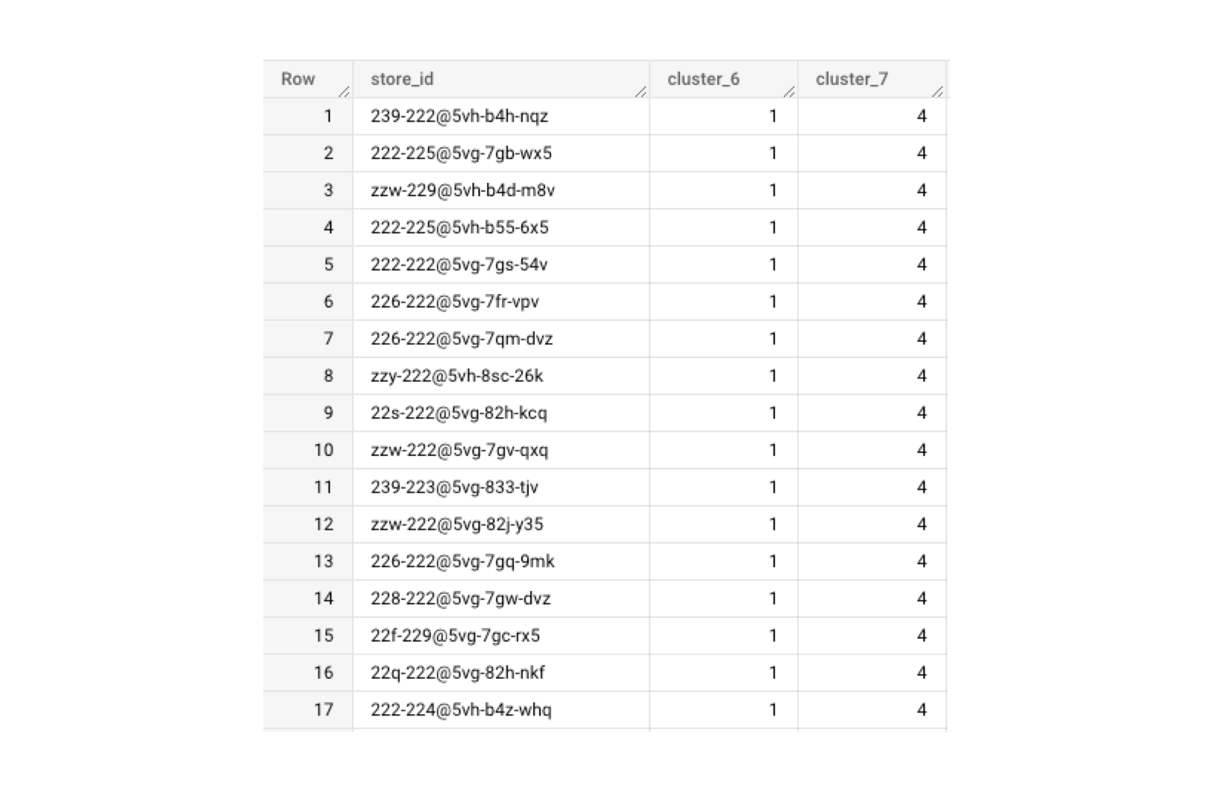Click the Row column header
Viewport: 1223px width, 788px height.
click(298, 79)
